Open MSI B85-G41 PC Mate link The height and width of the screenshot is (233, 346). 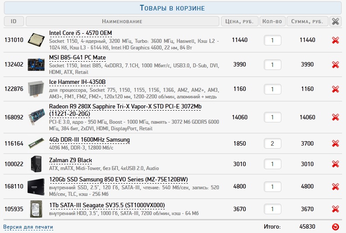[x=77, y=58]
